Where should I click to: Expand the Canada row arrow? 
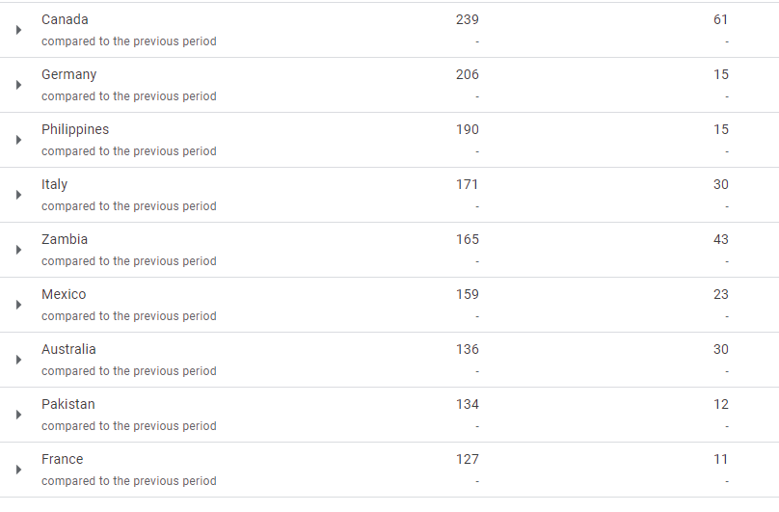(x=18, y=30)
